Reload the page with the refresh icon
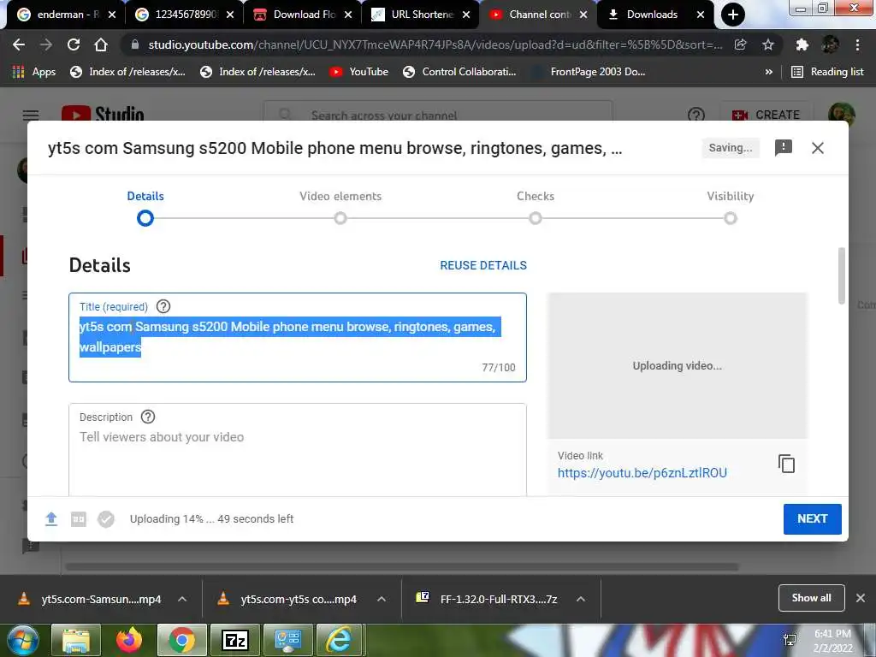 tap(74, 44)
